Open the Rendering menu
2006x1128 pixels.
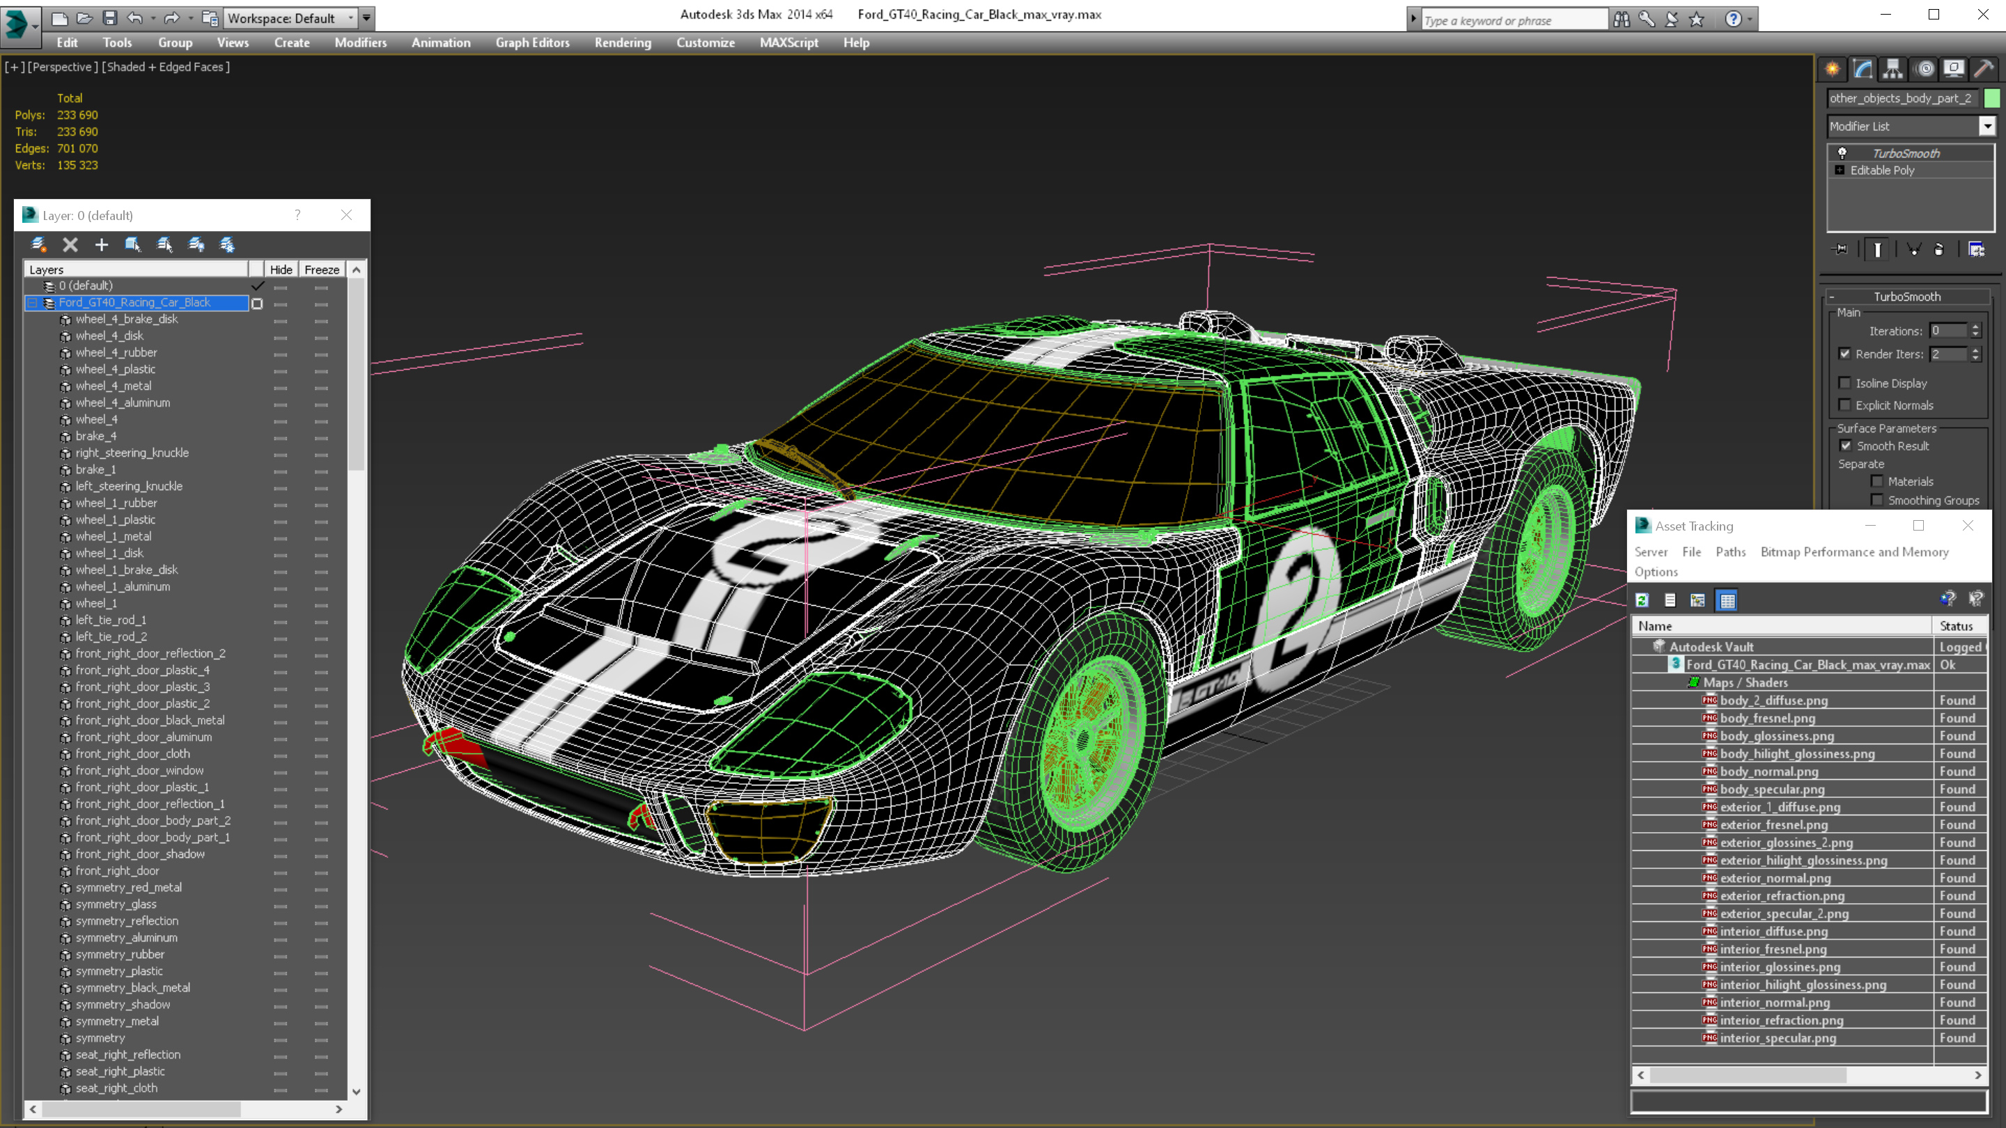coord(623,42)
